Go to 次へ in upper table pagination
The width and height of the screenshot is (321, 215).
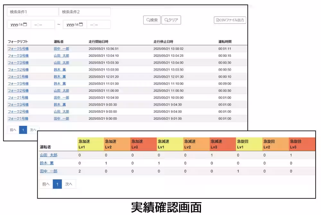pyautogui.click(x=33, y=130)
